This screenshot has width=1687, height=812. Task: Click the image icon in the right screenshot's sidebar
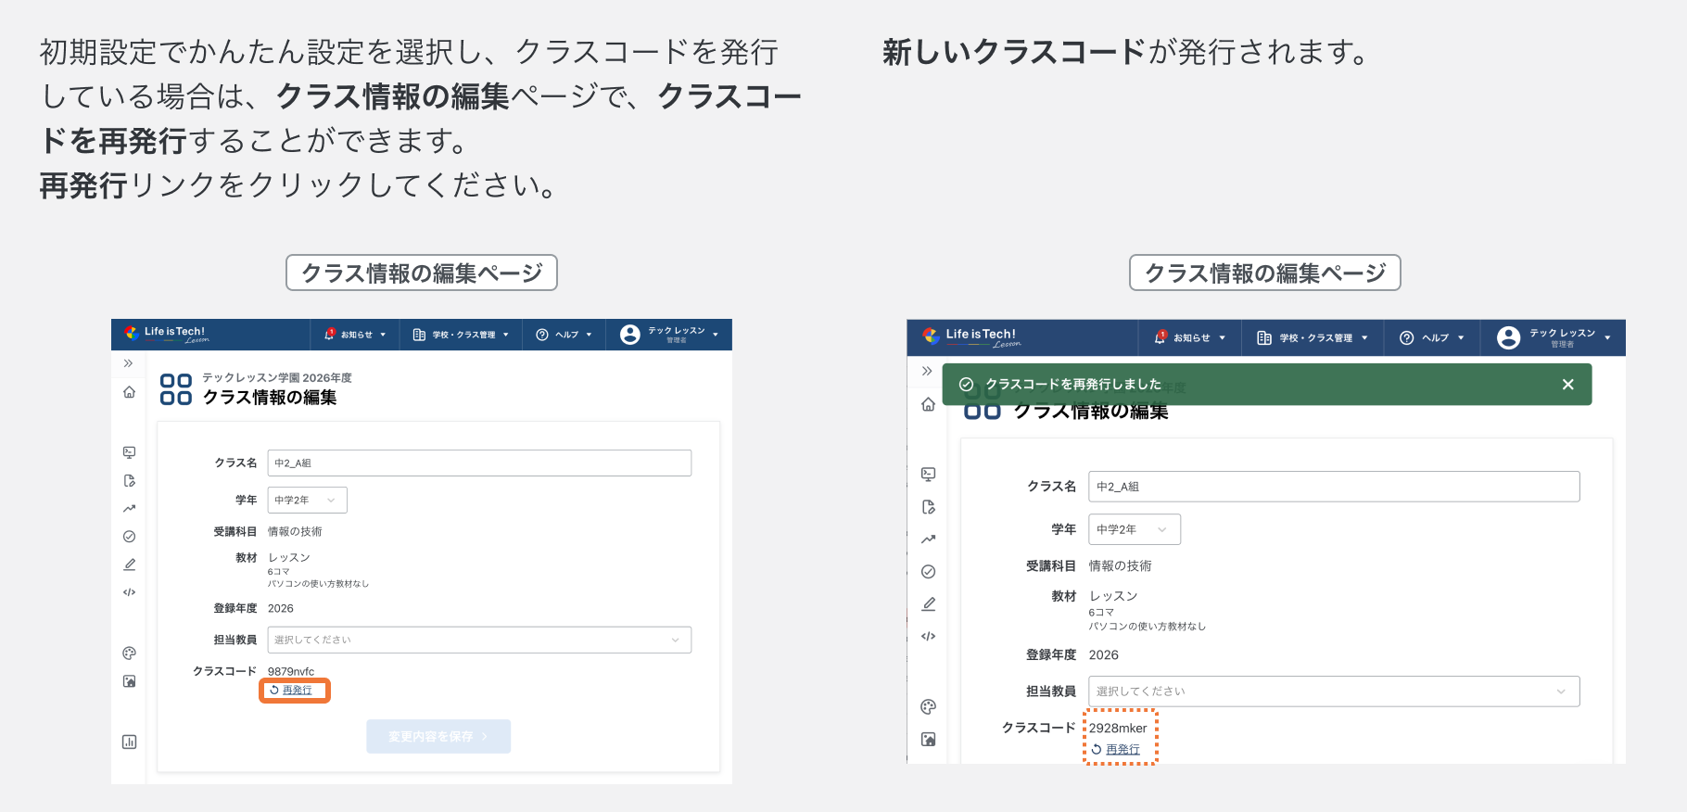pyautogui.click(x=928, y=740)
